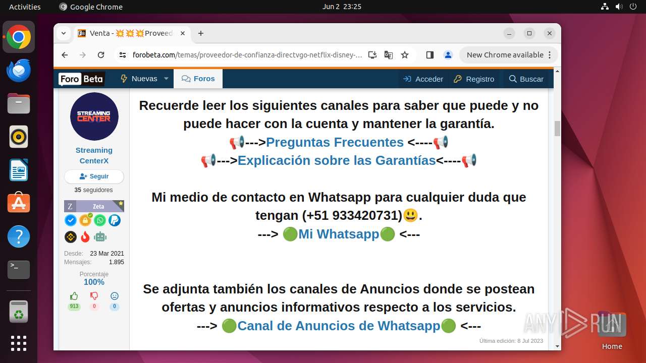
Task: Toggle the Chrome side panel
Action: click(430, 55)
